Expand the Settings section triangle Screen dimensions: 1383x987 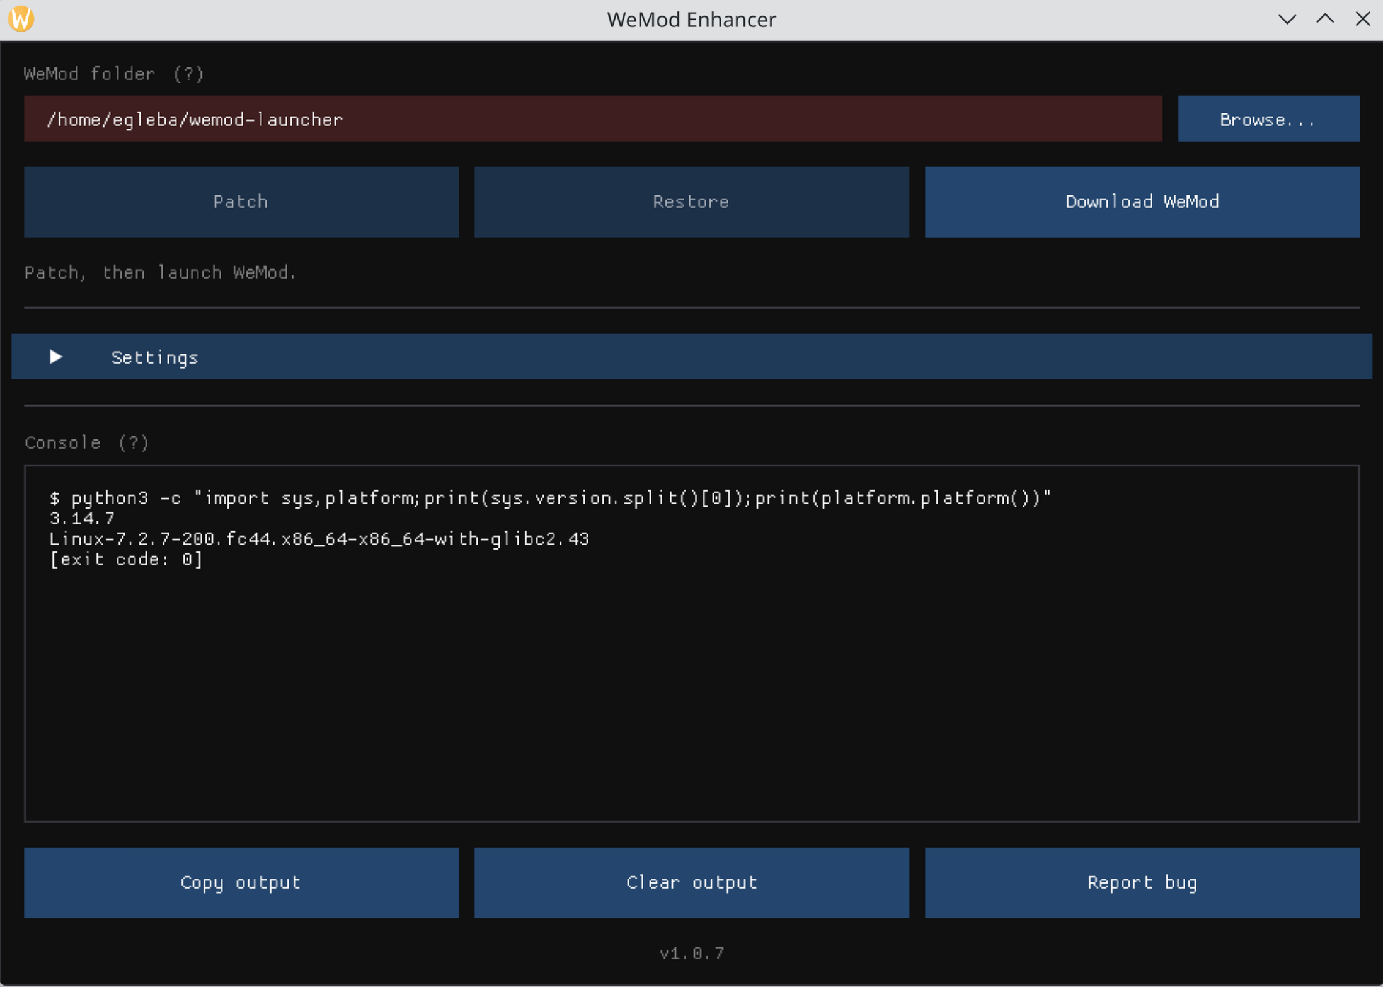point(56,357)
